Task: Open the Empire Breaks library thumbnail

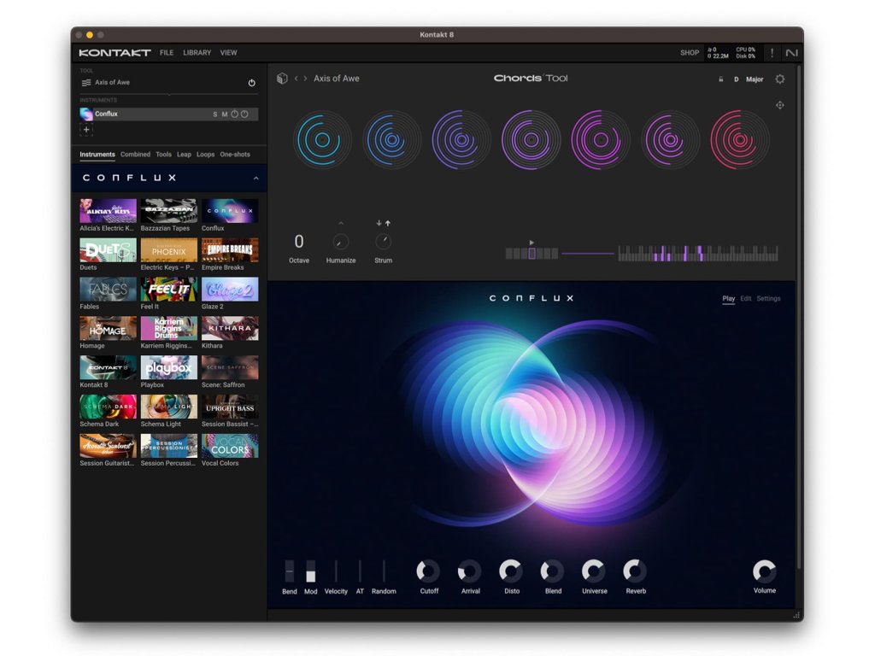Action: [230, 250]
